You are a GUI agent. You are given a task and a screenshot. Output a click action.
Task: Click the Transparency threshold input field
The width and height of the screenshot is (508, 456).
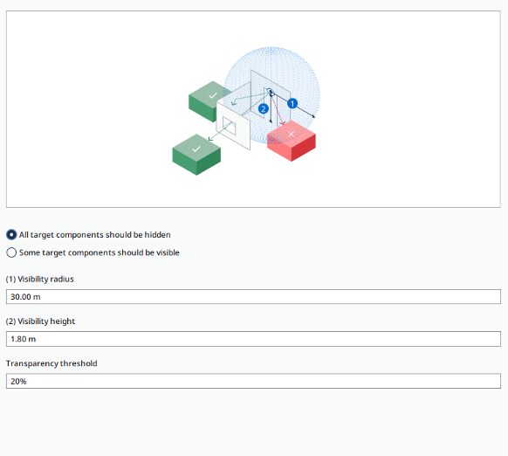click(x=253, y=381)
